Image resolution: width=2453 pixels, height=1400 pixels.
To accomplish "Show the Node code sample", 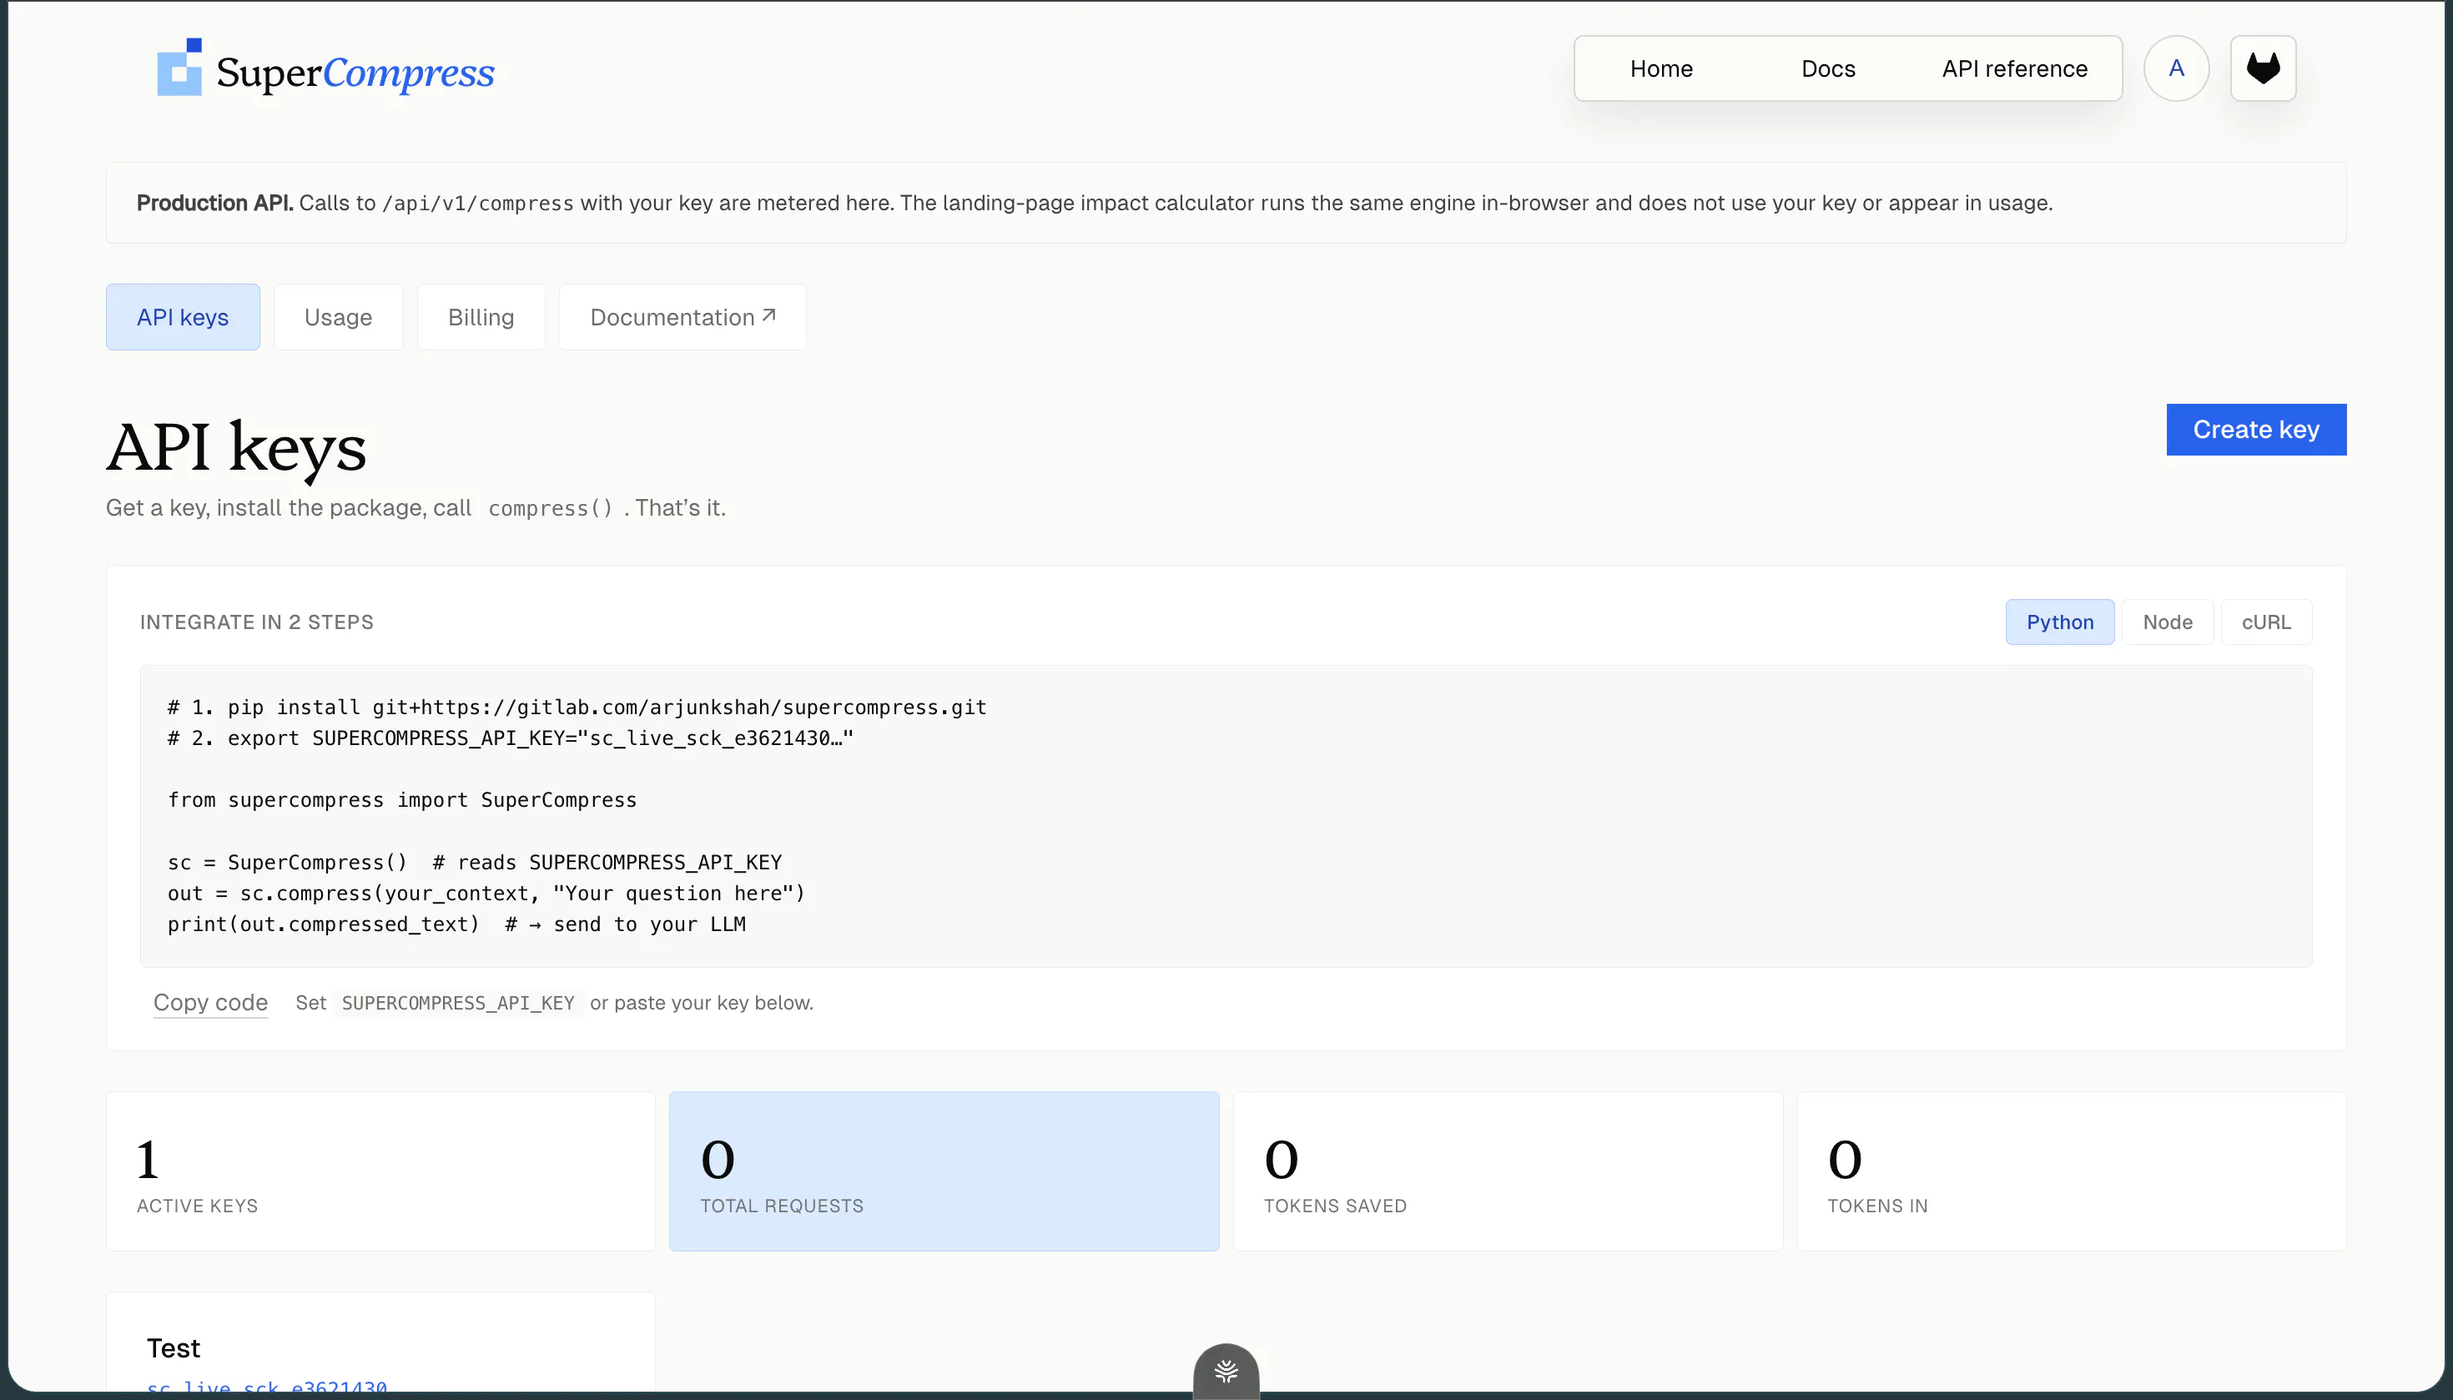I will tap(2168, 622).
